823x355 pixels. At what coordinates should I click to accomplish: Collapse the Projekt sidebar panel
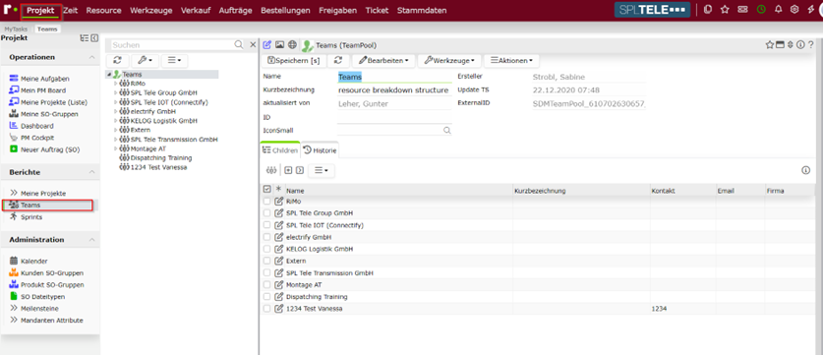click(94, 38)
